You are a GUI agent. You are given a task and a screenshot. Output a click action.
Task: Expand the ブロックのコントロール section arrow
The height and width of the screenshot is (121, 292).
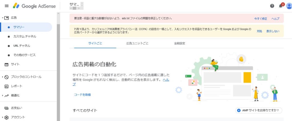[3, 77]
